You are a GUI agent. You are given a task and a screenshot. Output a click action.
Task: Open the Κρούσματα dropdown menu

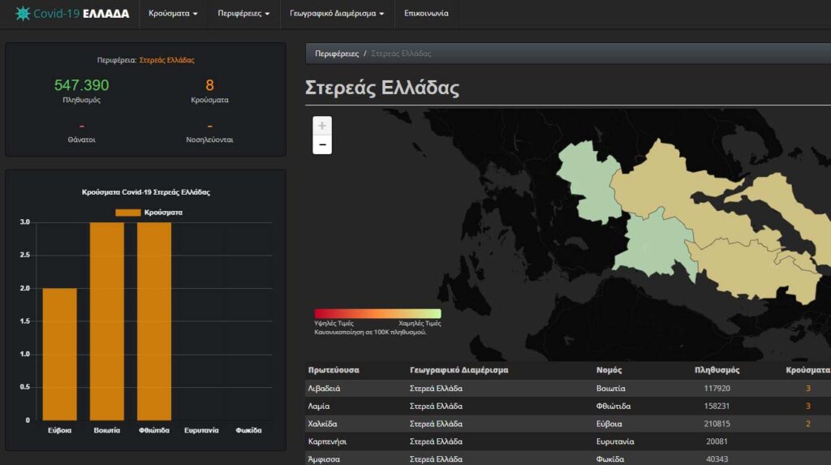point(169,14)
